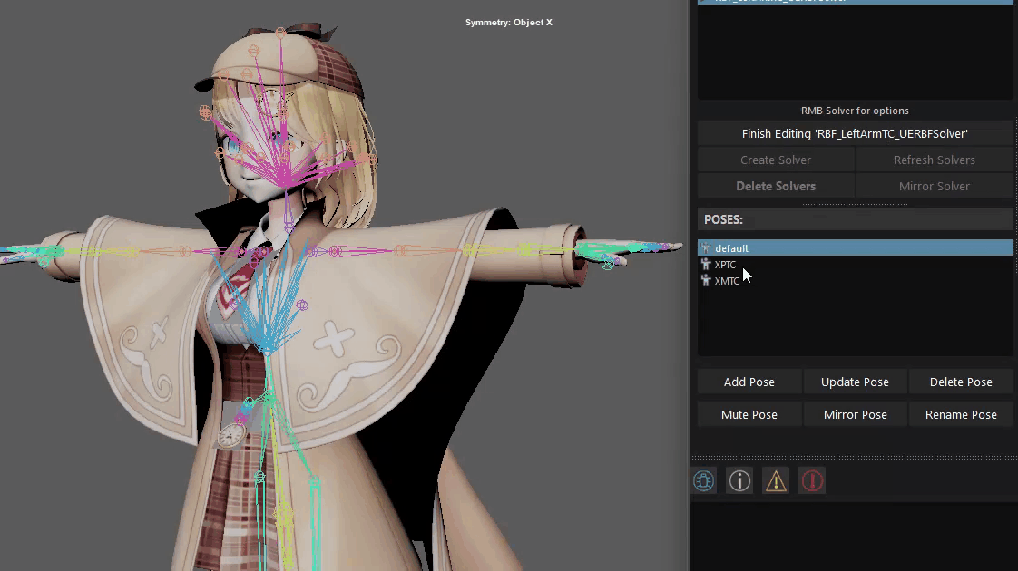Toggle the red error filter icon
Viewport: 1018px width, 571px height.
812,480
